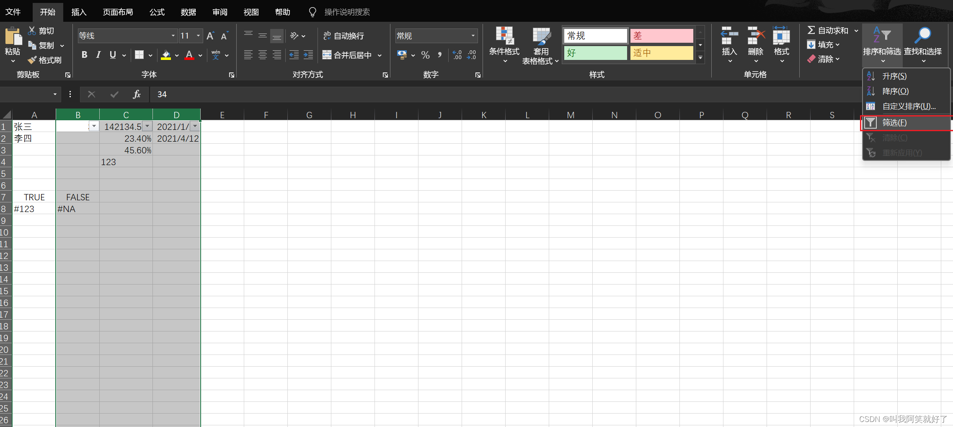Viewport: 953px width, 427px height.
Task: Toggle Wrap Text (自动换行)
Action: pos(343,36)
